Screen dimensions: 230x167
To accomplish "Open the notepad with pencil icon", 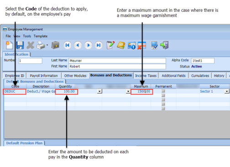I will click(110, 45).
